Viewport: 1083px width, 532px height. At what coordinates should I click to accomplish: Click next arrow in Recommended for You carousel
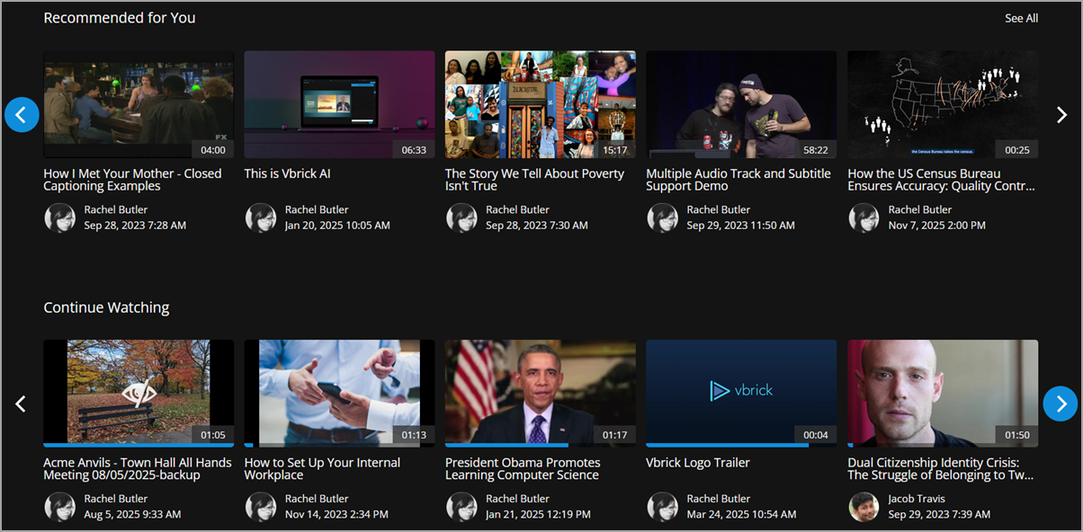1061,115
